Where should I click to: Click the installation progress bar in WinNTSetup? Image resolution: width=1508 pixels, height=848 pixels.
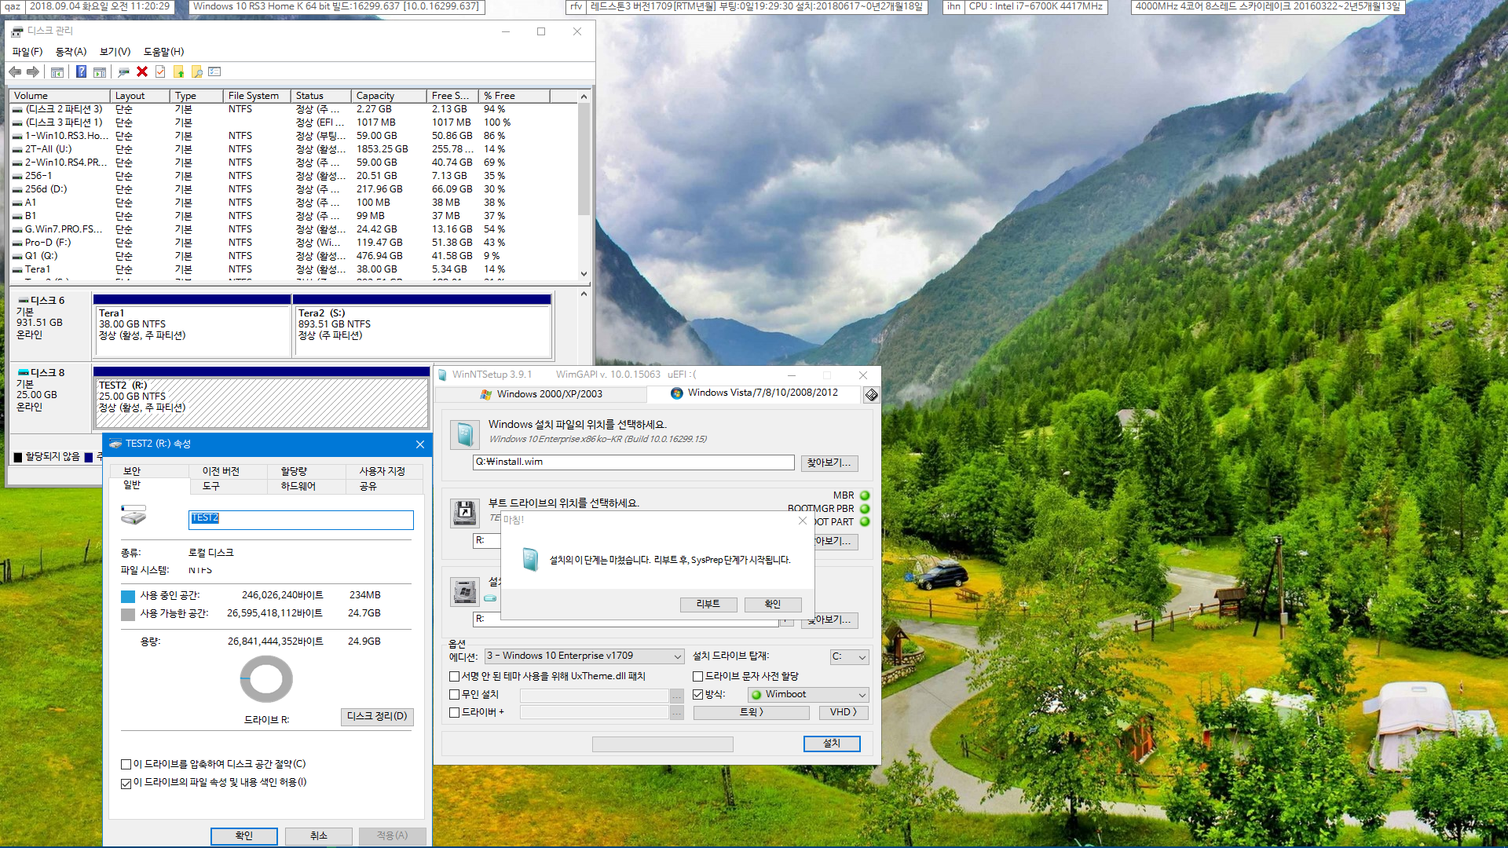pyautogui.click(x=662, y=744)
